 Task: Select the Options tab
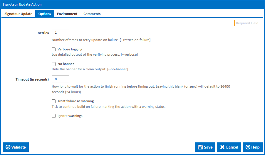(x=45, y=14)
